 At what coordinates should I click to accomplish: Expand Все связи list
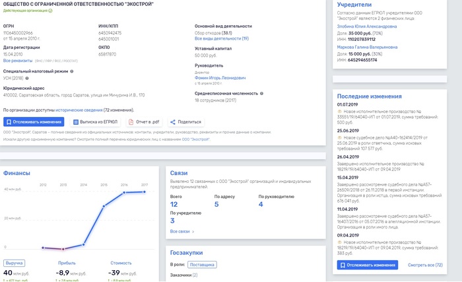182,232
